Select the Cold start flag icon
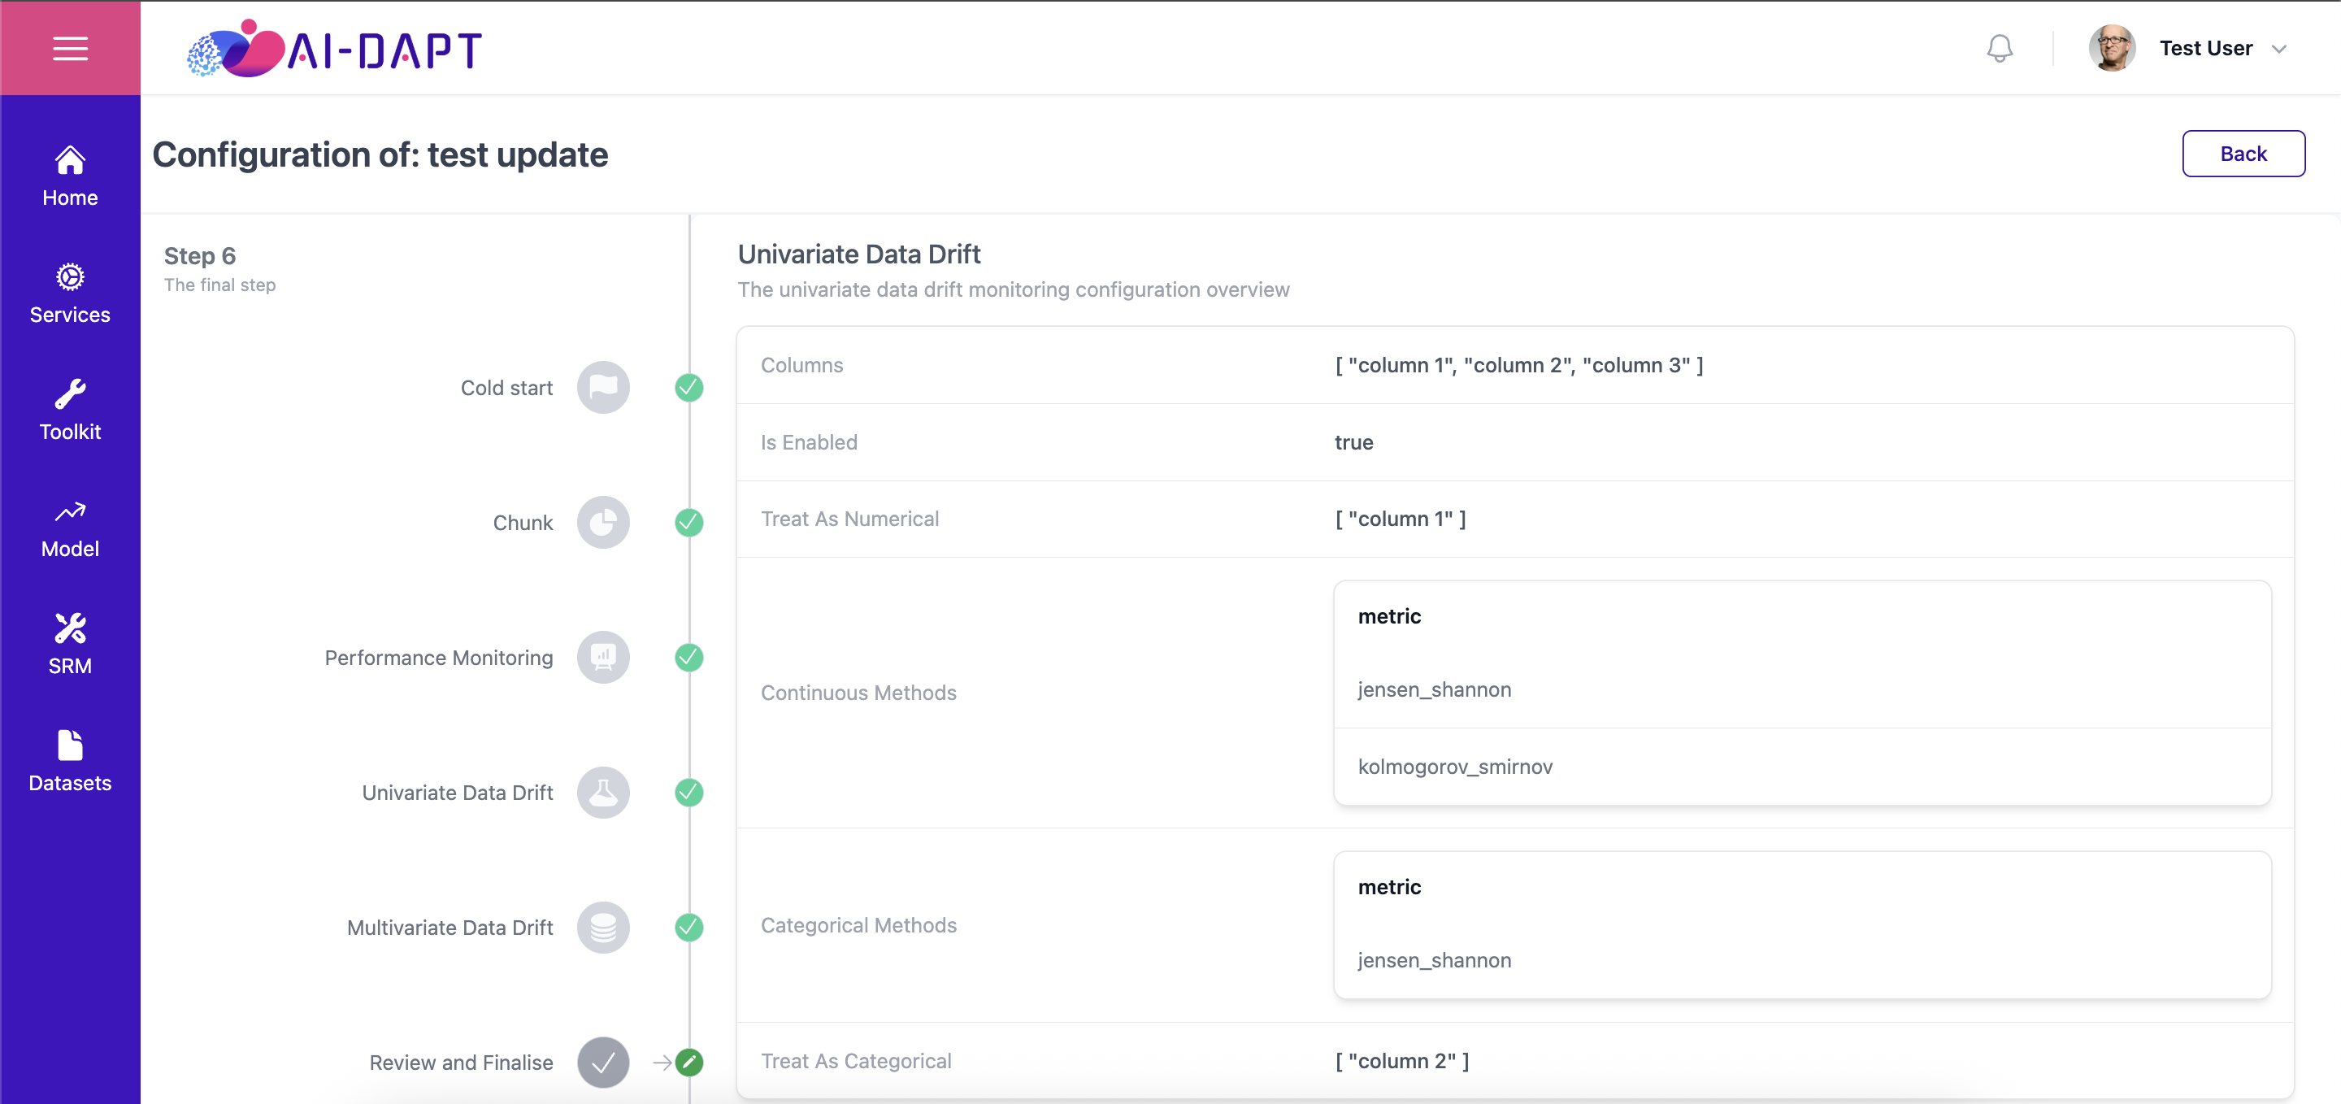The width and height of the screenshot is (2341, 1104). (602, 387)
